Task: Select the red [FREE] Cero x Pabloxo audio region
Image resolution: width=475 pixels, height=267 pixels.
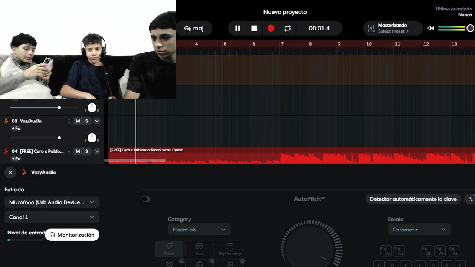Action: (292, 155)
